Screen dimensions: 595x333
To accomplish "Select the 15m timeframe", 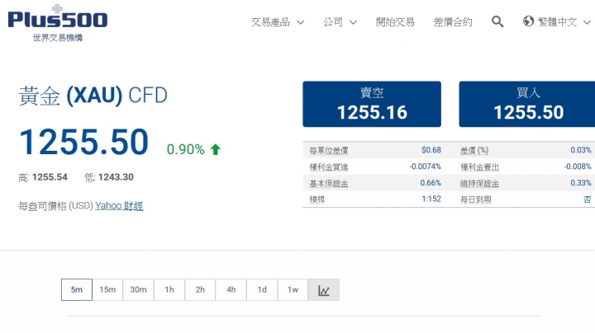I will pos(107,290).
